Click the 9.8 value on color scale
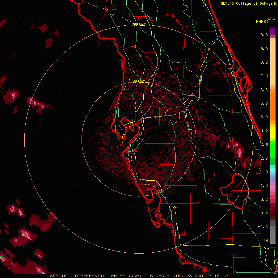The height and width of the screenshot is (278, 278). 264,35
